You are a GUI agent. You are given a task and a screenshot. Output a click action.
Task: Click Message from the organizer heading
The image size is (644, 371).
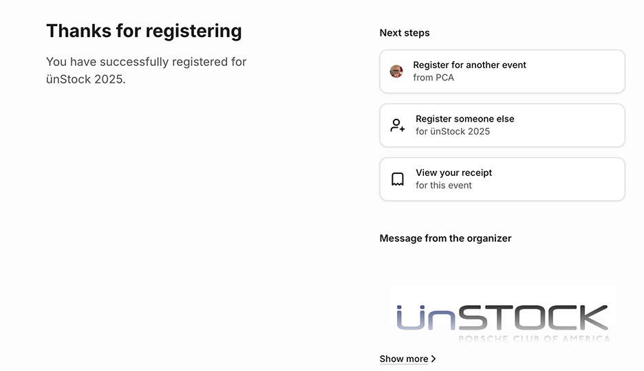tap(445, 238)
